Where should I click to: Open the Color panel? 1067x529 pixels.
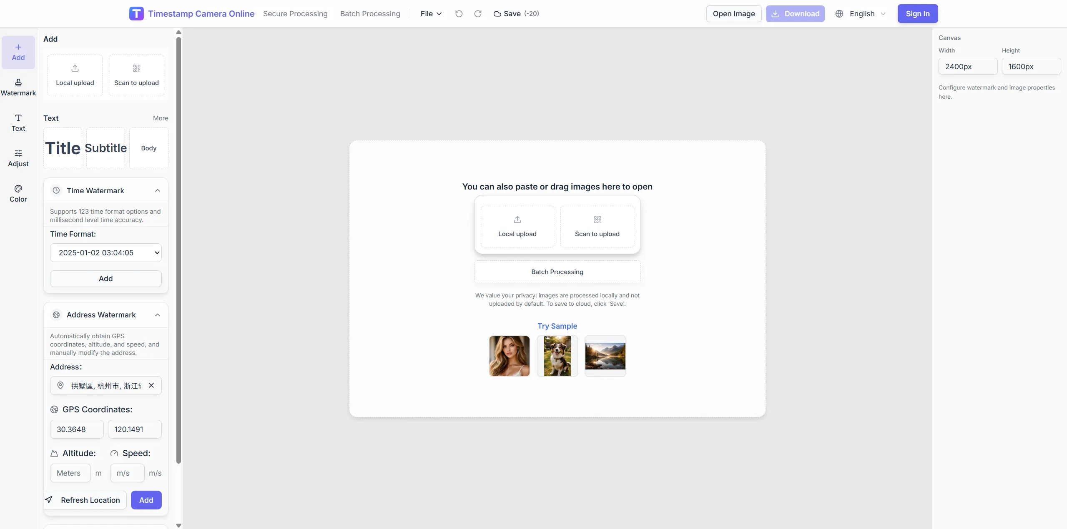(x=18, y=193)
